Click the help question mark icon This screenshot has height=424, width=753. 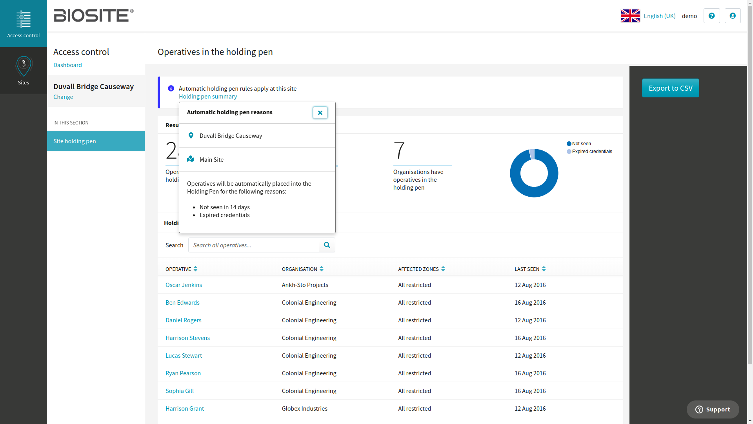pos(711,16)
